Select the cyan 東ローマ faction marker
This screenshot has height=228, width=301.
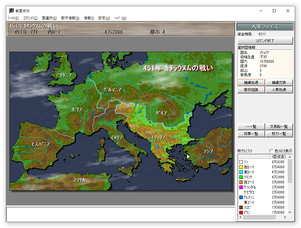click(x=241, y=172)
